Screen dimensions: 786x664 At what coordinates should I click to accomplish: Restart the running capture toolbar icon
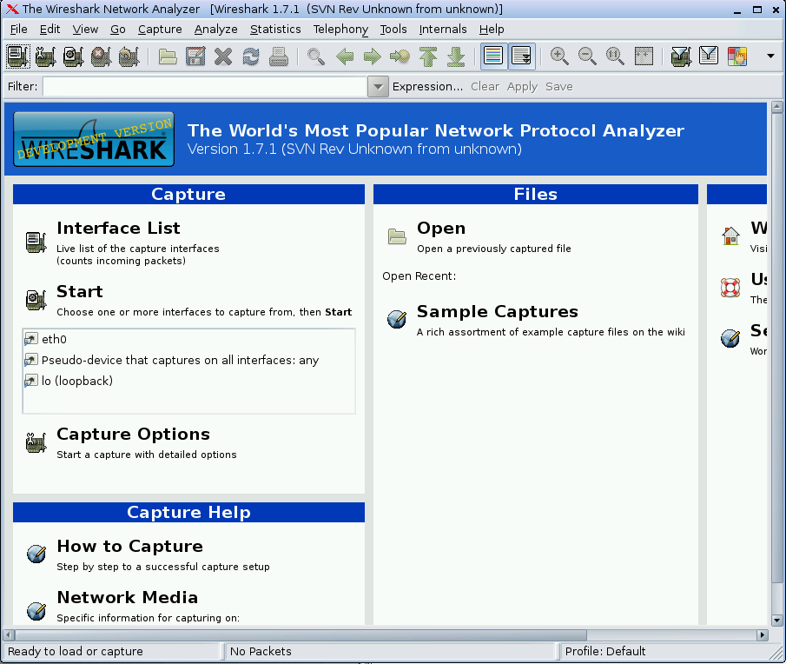(x=129, y=56)
